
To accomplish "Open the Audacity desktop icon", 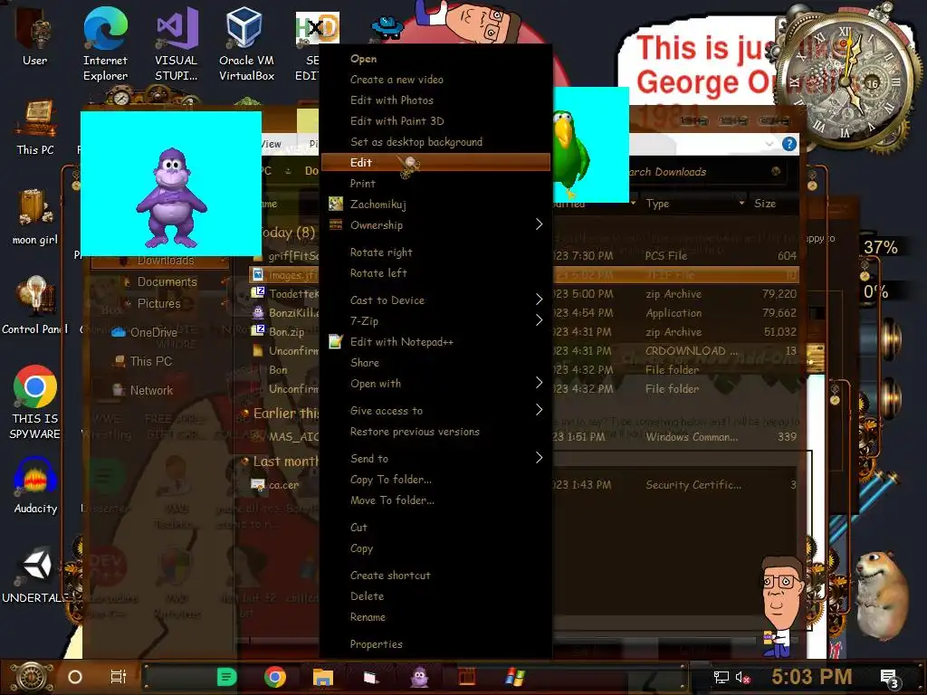I will click(x=35, y=486).
